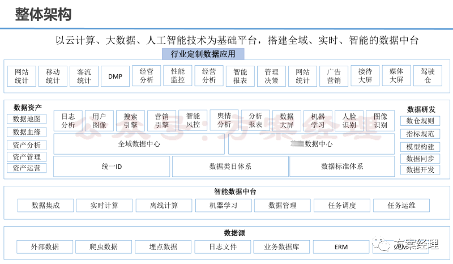Click the 日志文件 box
The width and height of the screenshot is (453, 264).
pyautogui.click(x=223, y=247)
